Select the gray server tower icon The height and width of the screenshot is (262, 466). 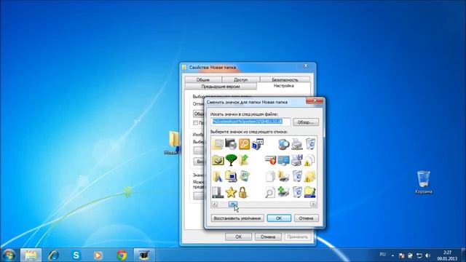click(x=218, y=192)
